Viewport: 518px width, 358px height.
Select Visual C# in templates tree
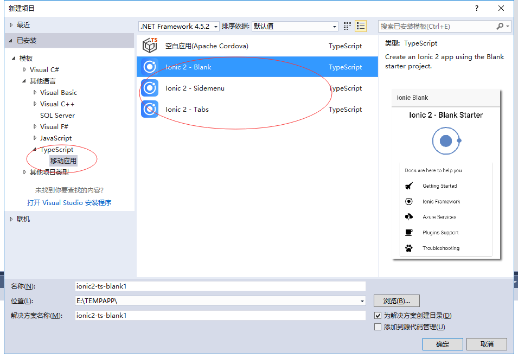click(44, 69)
